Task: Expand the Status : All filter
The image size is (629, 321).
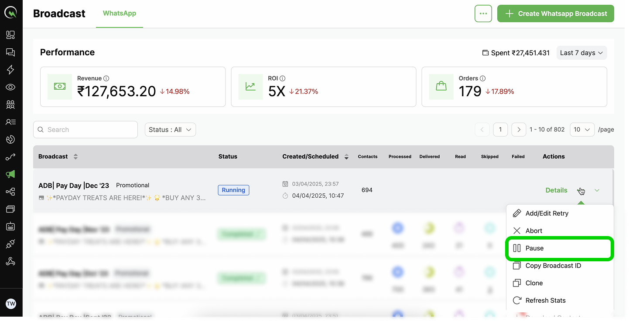Action: (170, 130)
